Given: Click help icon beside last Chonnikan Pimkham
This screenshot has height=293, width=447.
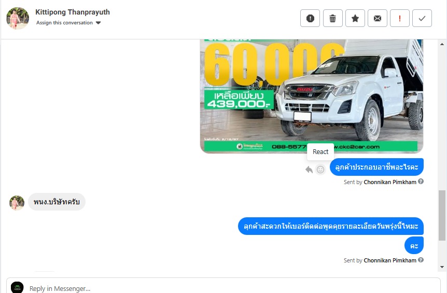Looking at the screenshot, I should point(421,260).
